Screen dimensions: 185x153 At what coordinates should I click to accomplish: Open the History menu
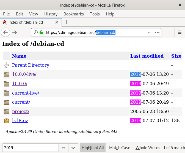coord(51,14)
